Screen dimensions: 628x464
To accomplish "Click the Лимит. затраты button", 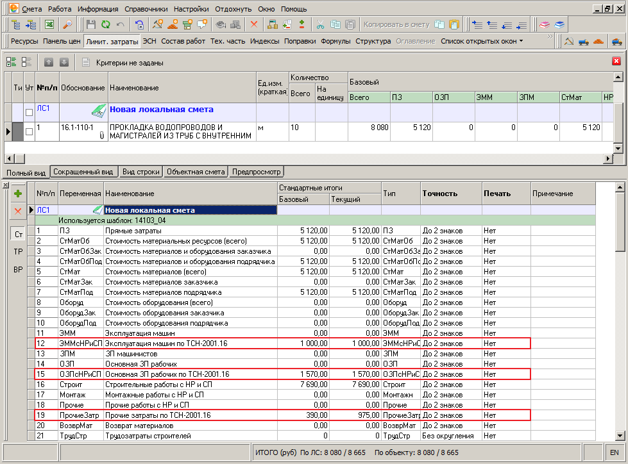I will pos(112,42).
